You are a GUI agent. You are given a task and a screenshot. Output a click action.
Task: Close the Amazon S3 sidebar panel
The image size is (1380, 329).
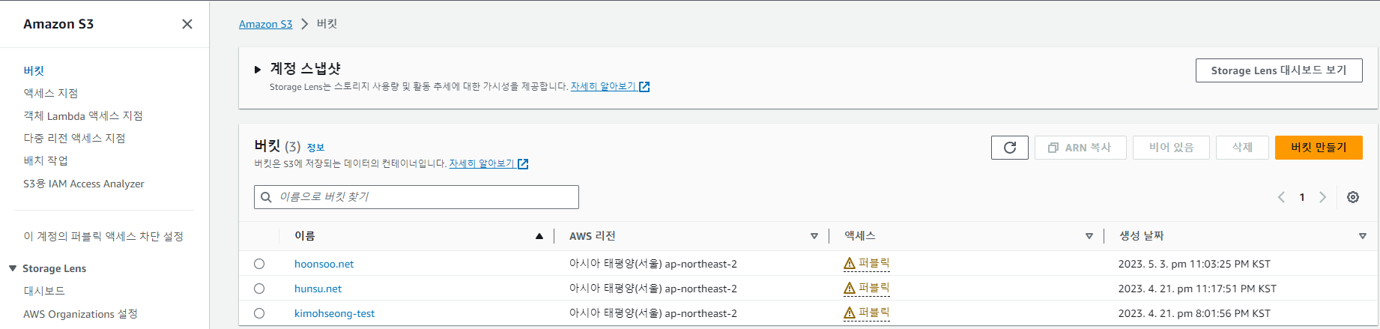pos(187,24)
